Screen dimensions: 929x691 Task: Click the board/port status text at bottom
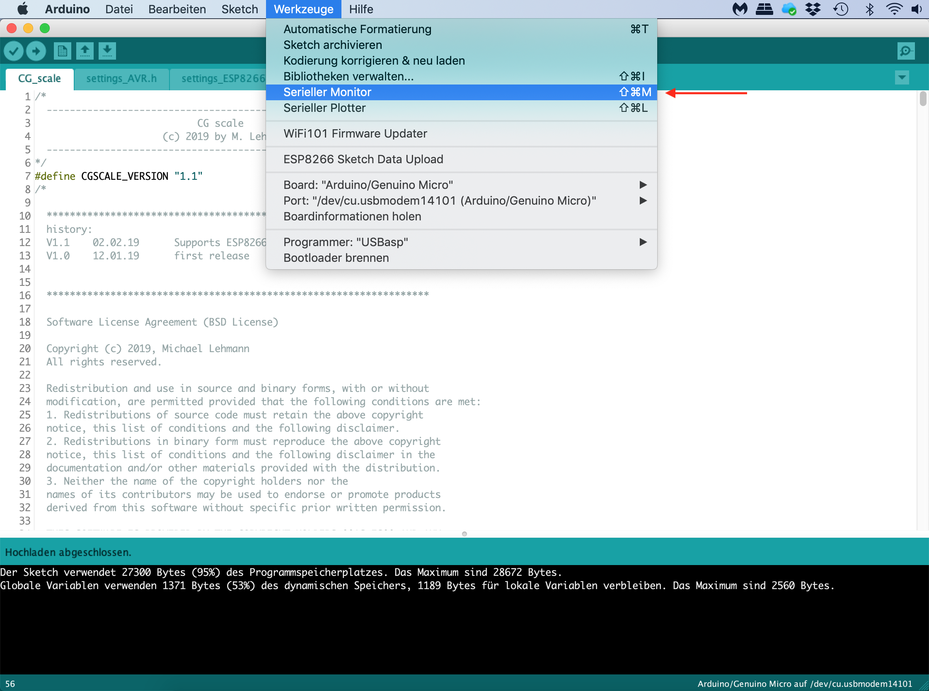(805, 684)
